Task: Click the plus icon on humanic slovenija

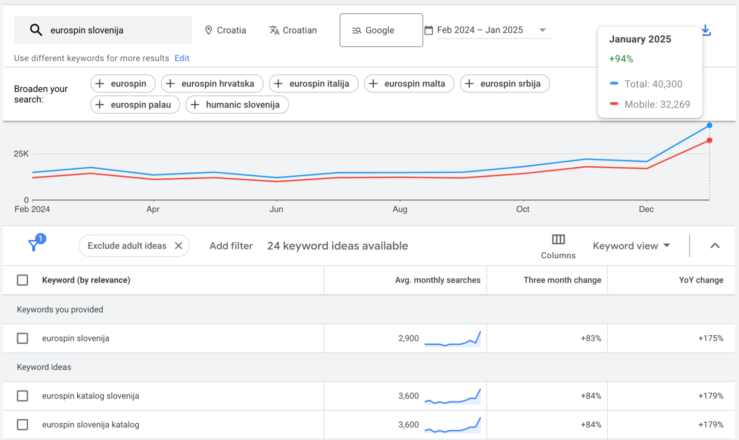Action: 195,105
